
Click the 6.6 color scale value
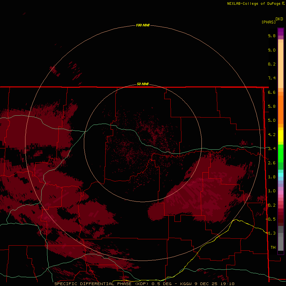[x=272, y=92]
